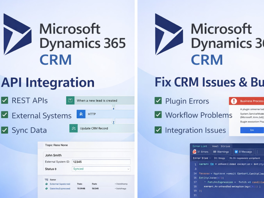The height and width of the screenshot is (198, 264).
Task: Click the connector below the lead trigger
Action: coord(114,109)
